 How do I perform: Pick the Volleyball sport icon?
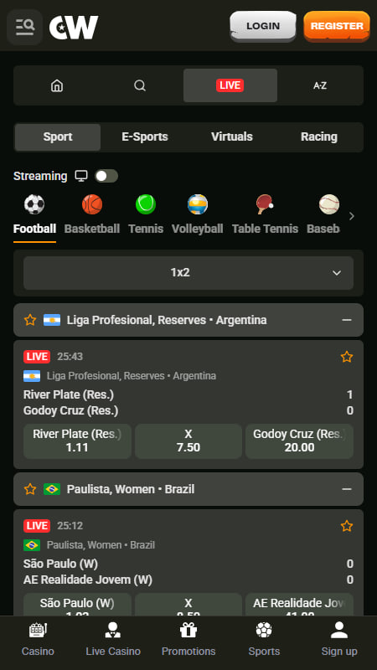(198, 204)
